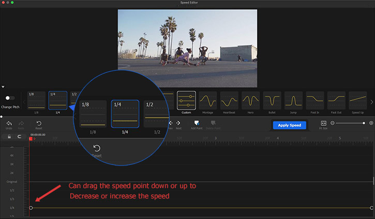
Task: Jump to the Next speed point
Action: coord(178,123)
